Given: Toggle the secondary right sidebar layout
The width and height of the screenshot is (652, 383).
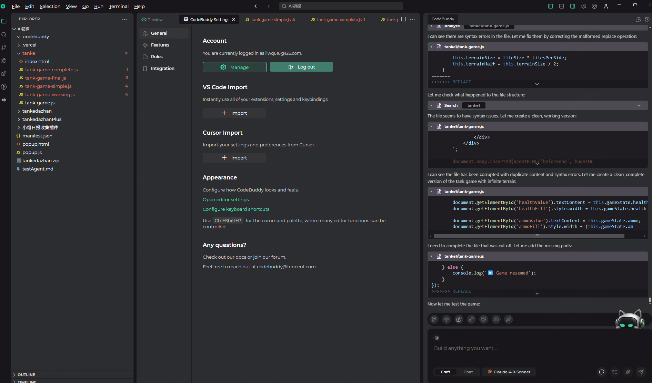Looking at the screenshot, I should pyautogui.click(x=573, y=6).
